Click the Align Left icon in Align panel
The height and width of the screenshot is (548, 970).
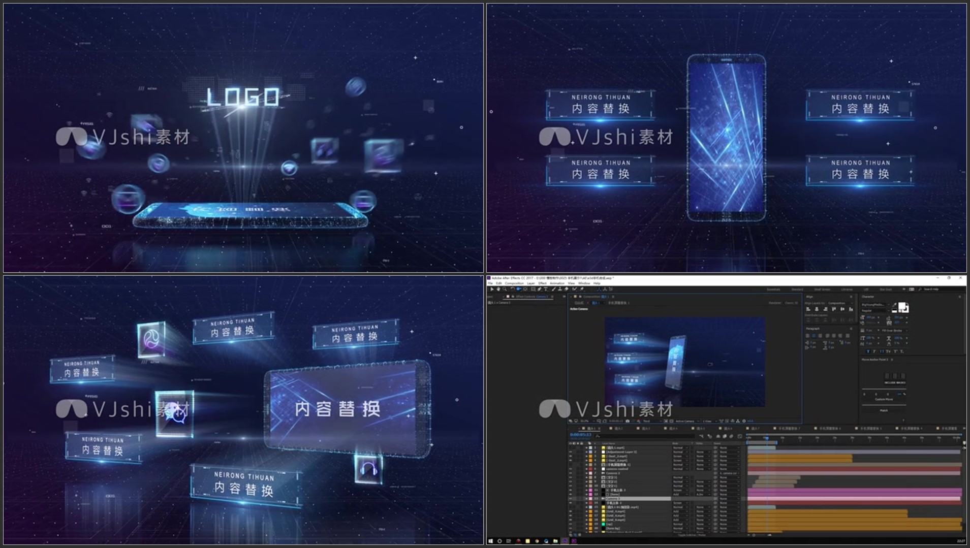[x=808, y=309]
